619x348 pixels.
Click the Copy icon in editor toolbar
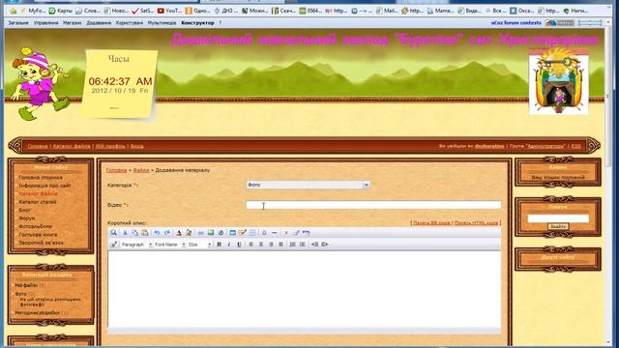[135, 233]
